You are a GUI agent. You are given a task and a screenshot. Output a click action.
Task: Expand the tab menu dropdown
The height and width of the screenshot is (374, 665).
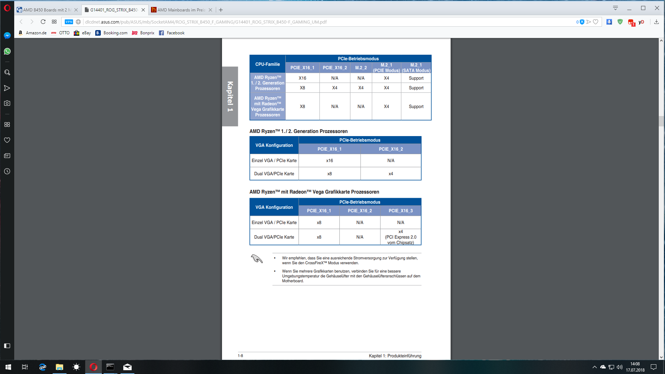(615, 8)
